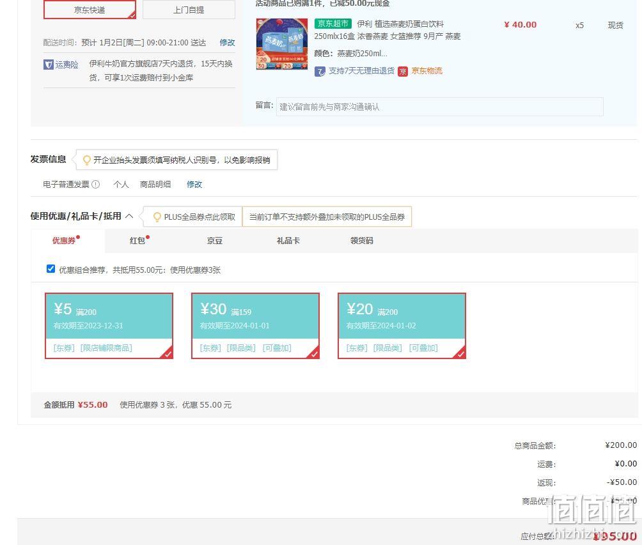Collapse the 使用优惠/礼品卡/抵用 section
This screenshot has width=642, height=545.
pyautogui.click(x=129, y=216)
